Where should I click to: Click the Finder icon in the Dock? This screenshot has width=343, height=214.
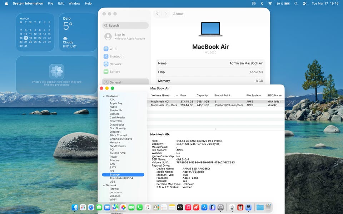[75, 207]
